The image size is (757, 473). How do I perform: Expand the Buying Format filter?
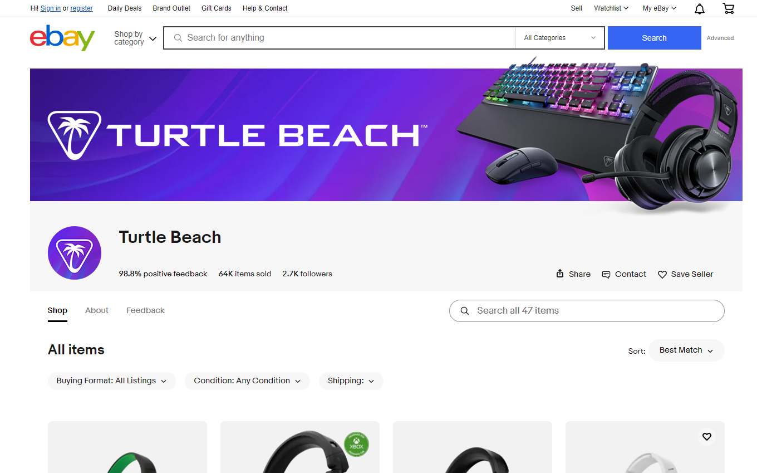(112, 381)
